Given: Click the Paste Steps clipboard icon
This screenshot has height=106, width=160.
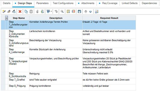Looking at the screenshot, I should 31,11.
